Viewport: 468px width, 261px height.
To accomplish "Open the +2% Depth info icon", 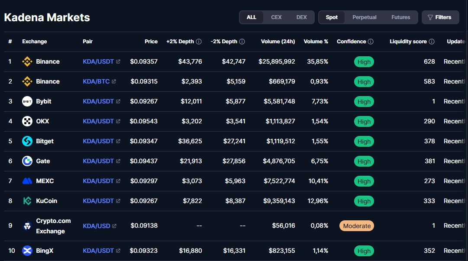I will pos(199,42).
